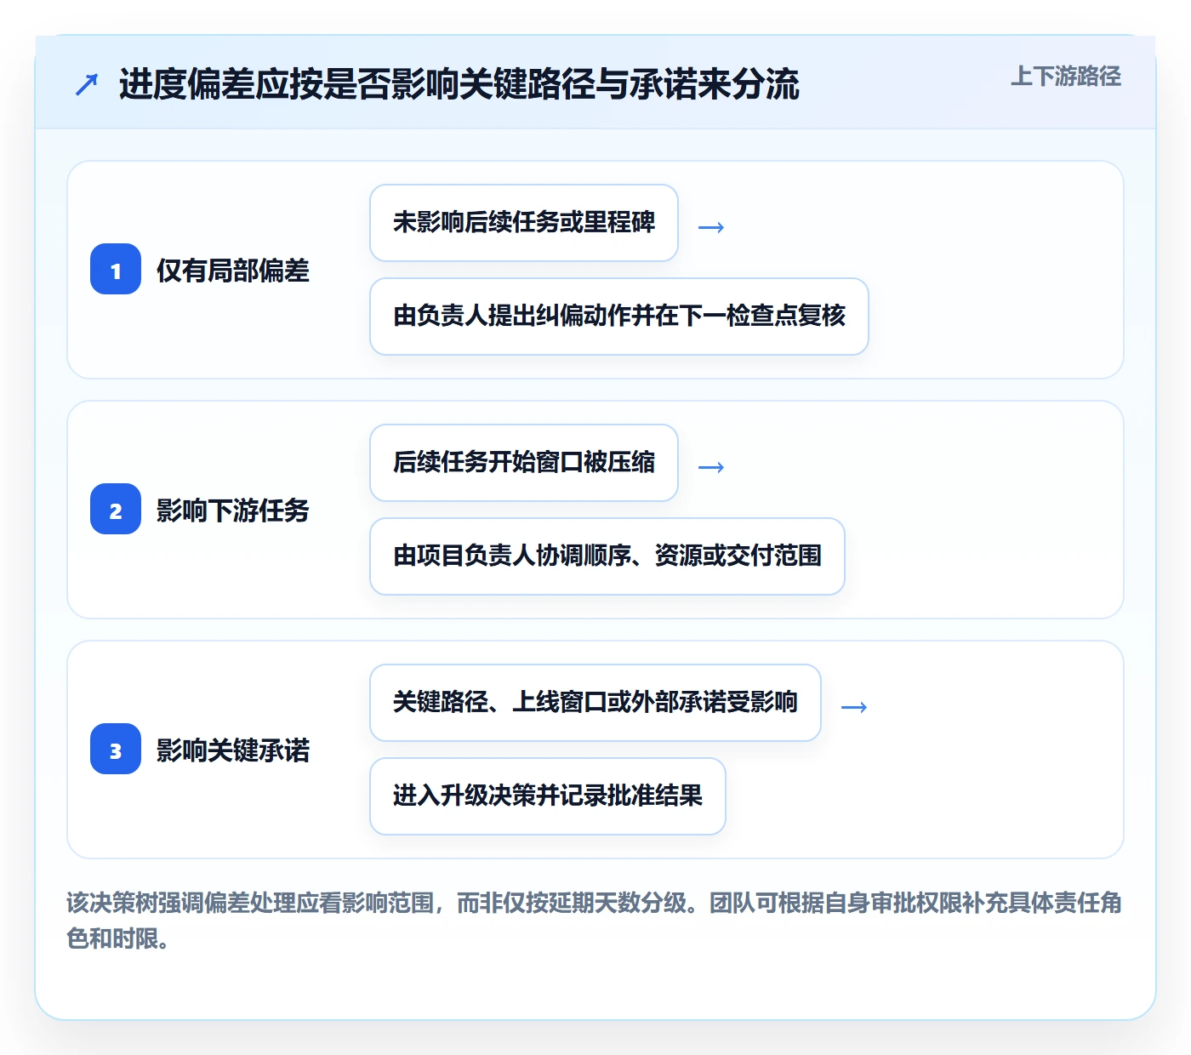This screenshot has width=1191, height=1055.
Task: Click the trend arrow icon beside the title
Action: tap(87, 84)
